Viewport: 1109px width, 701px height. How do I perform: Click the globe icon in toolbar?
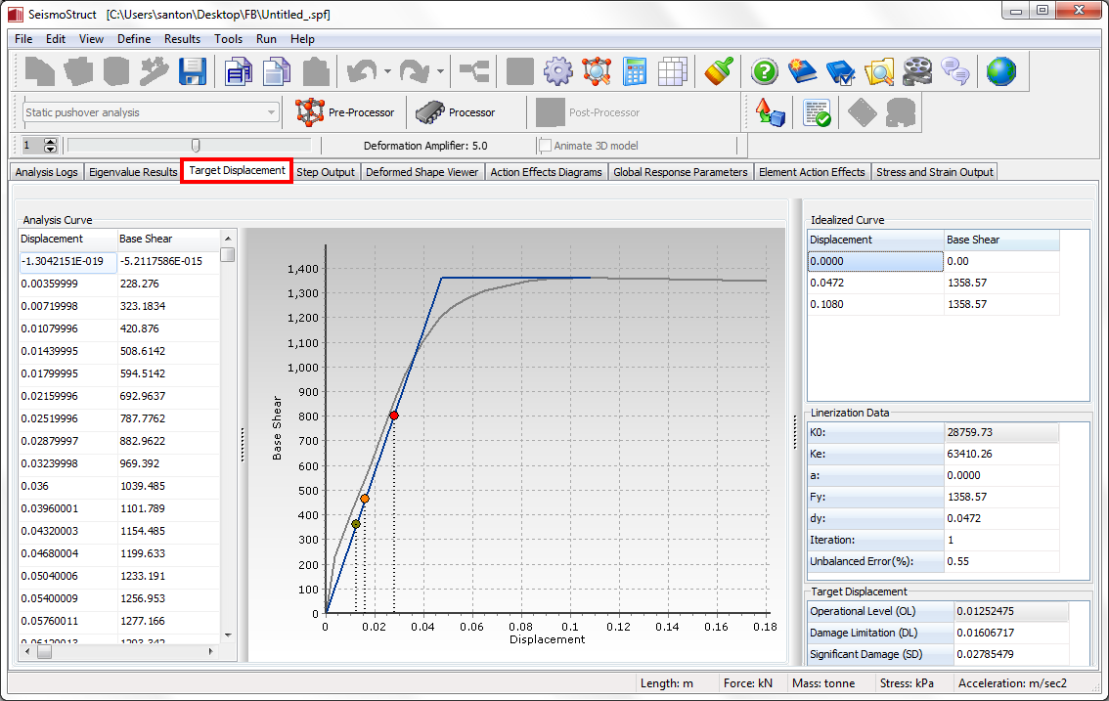coord(1000,70)
